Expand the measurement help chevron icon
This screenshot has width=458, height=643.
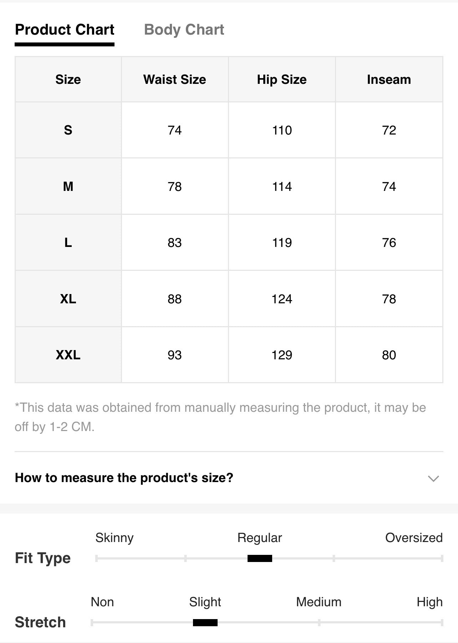(x=433, y=479)
